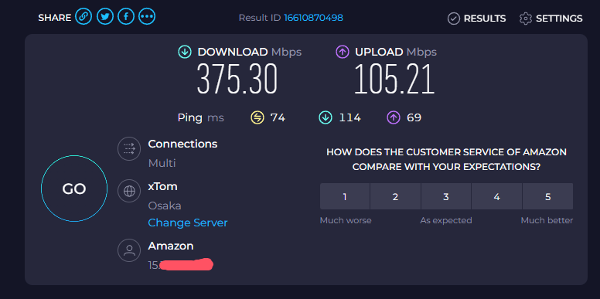Click the Connections multi-arrow icon
This screenshot has width=600, height=299.
point(129,148)
